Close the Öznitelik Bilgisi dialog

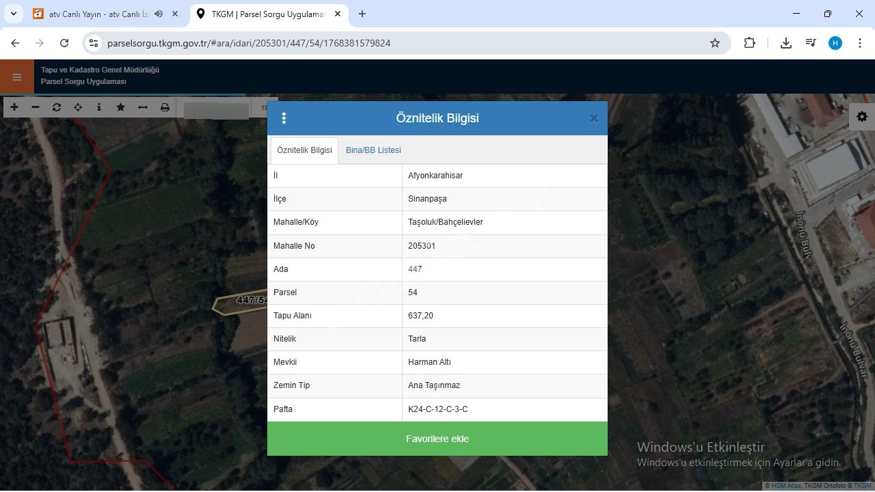pos(593,118)
